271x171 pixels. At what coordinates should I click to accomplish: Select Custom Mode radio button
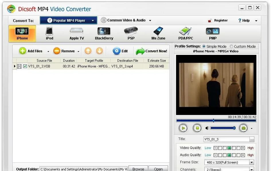click(231, 46)
